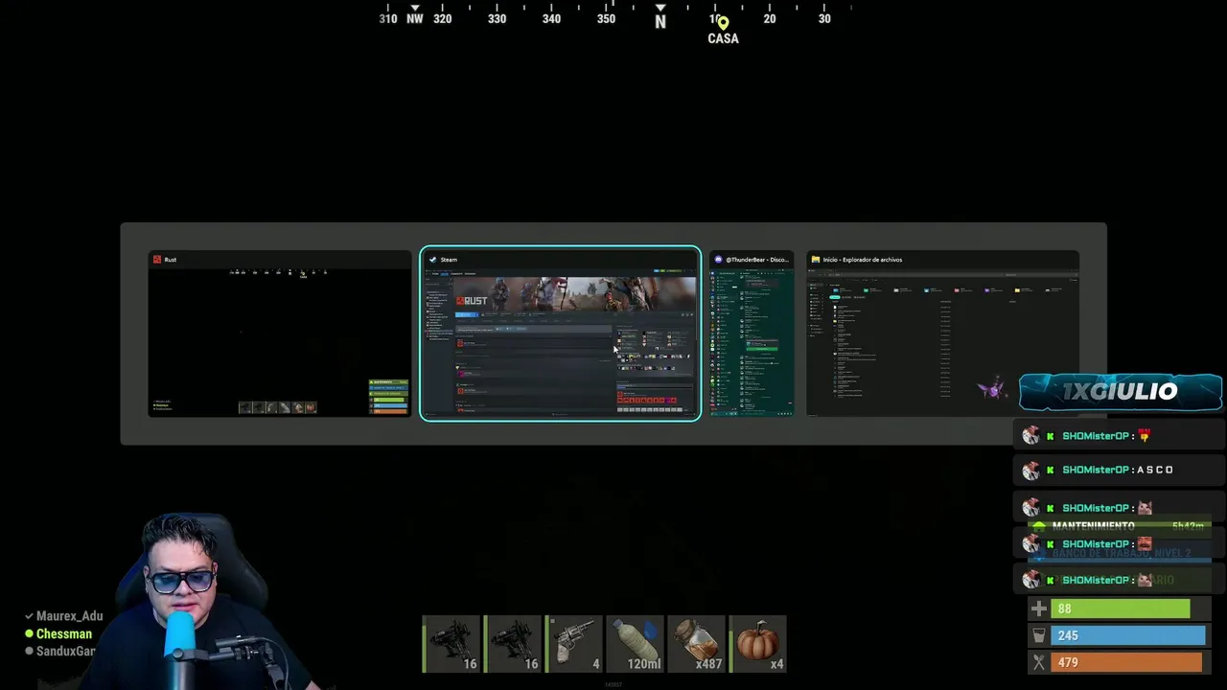The width and height of the screenshot is (1227, 690).
Task: Select the jar item with x487
Action: pos(696,644)
